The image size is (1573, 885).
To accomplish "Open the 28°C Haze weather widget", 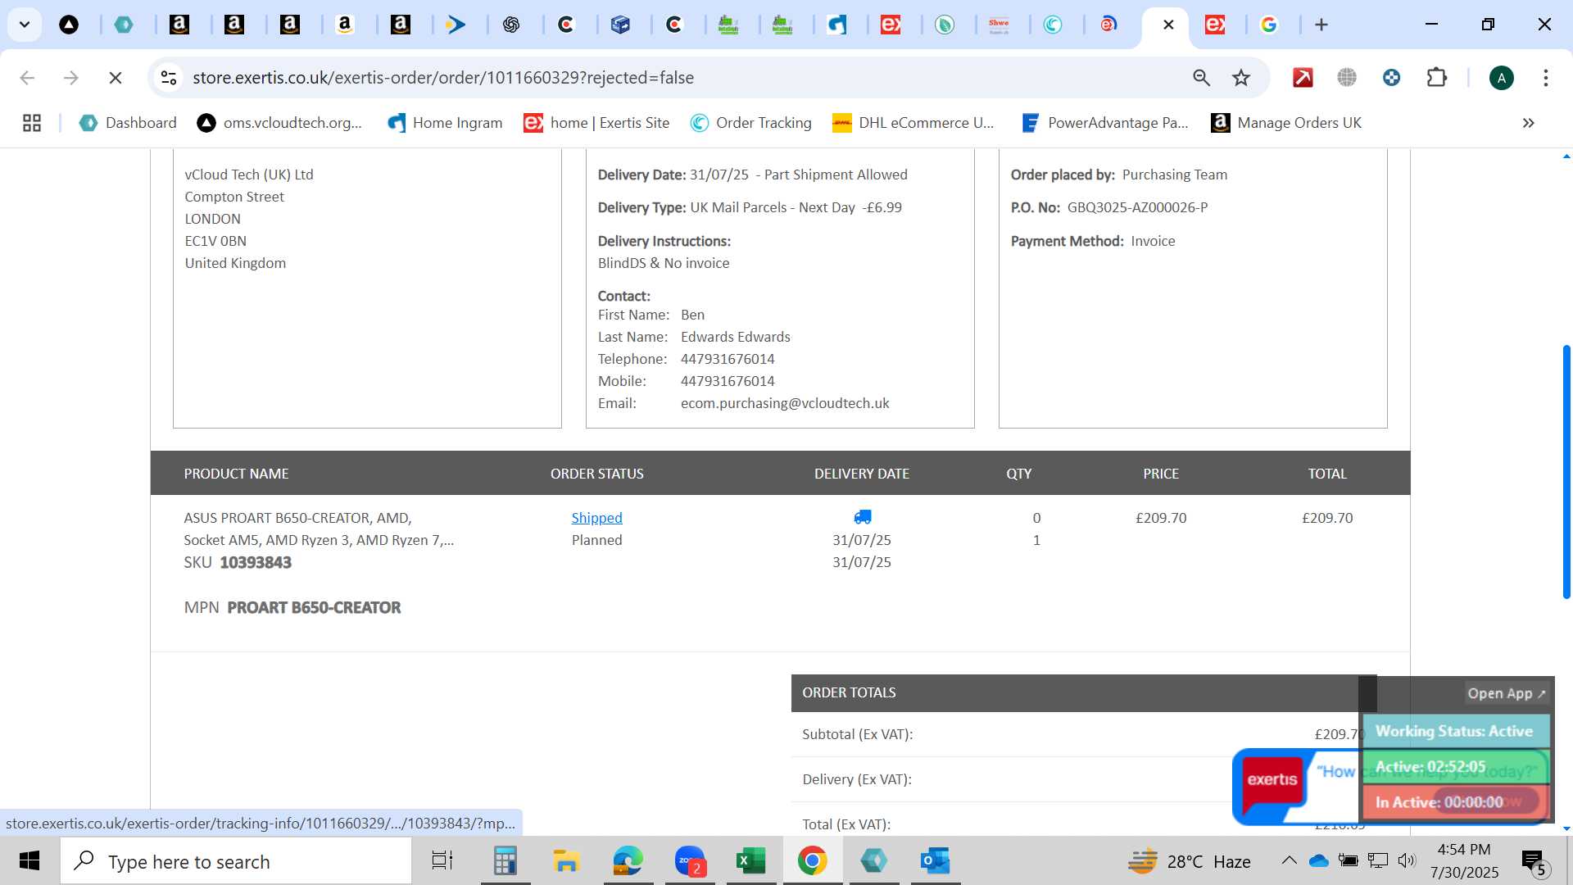I will pos(1190,861).
